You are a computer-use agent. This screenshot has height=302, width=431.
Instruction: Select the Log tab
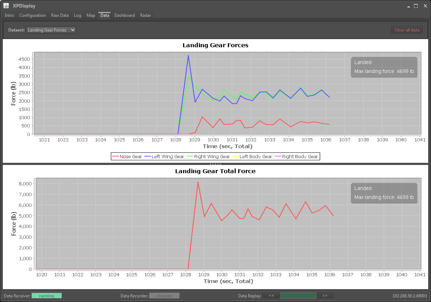[78, 15]
